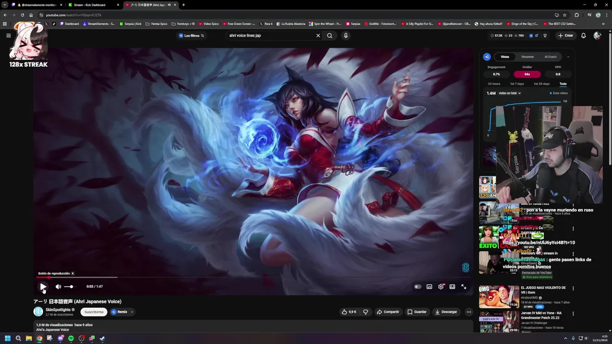Screen dimensions: 612x344
Task: Open a new browser tab with plus button
Action: [x=184, y=5]
